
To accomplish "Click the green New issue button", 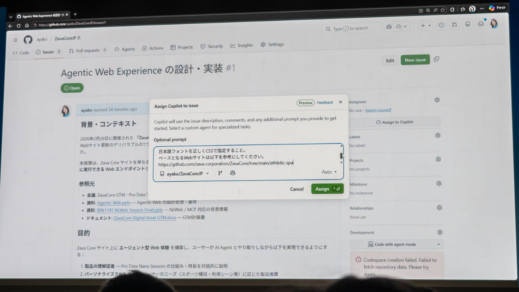I will click(415, 60).
